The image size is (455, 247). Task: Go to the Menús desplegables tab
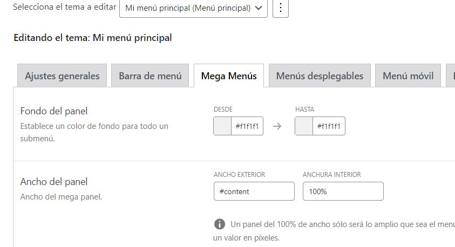(x=320, y=76)
